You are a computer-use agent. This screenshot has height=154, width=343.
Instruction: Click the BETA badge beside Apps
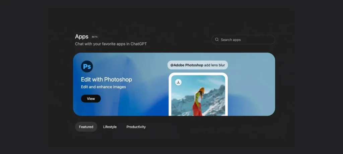[x=95, y=37]
